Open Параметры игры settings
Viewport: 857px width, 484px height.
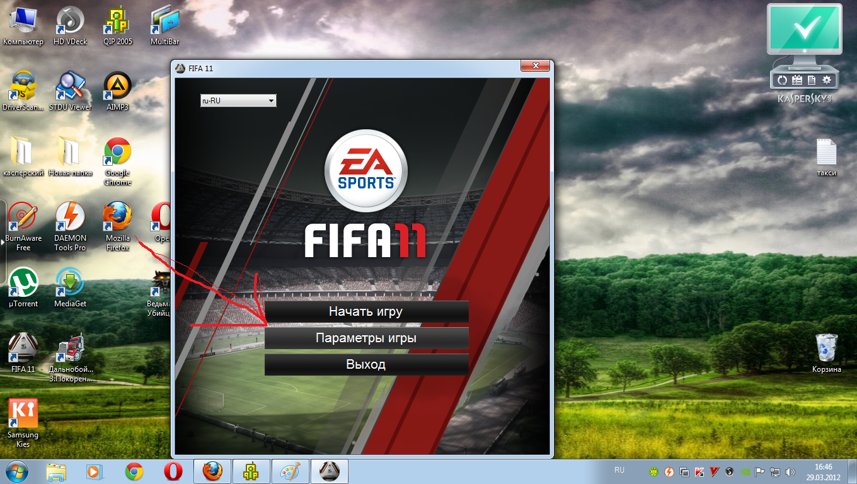366,338
